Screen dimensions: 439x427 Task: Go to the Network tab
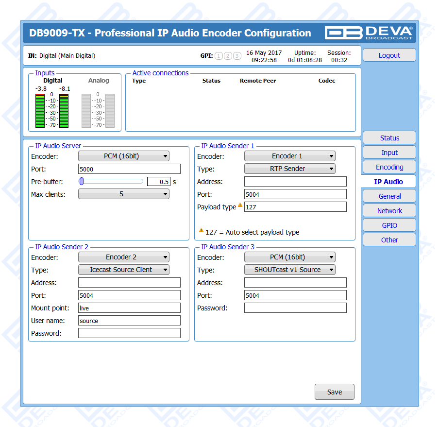(x=389, y=211)
